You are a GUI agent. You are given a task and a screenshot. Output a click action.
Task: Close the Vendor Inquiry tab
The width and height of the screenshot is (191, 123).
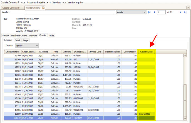point(43,8)
